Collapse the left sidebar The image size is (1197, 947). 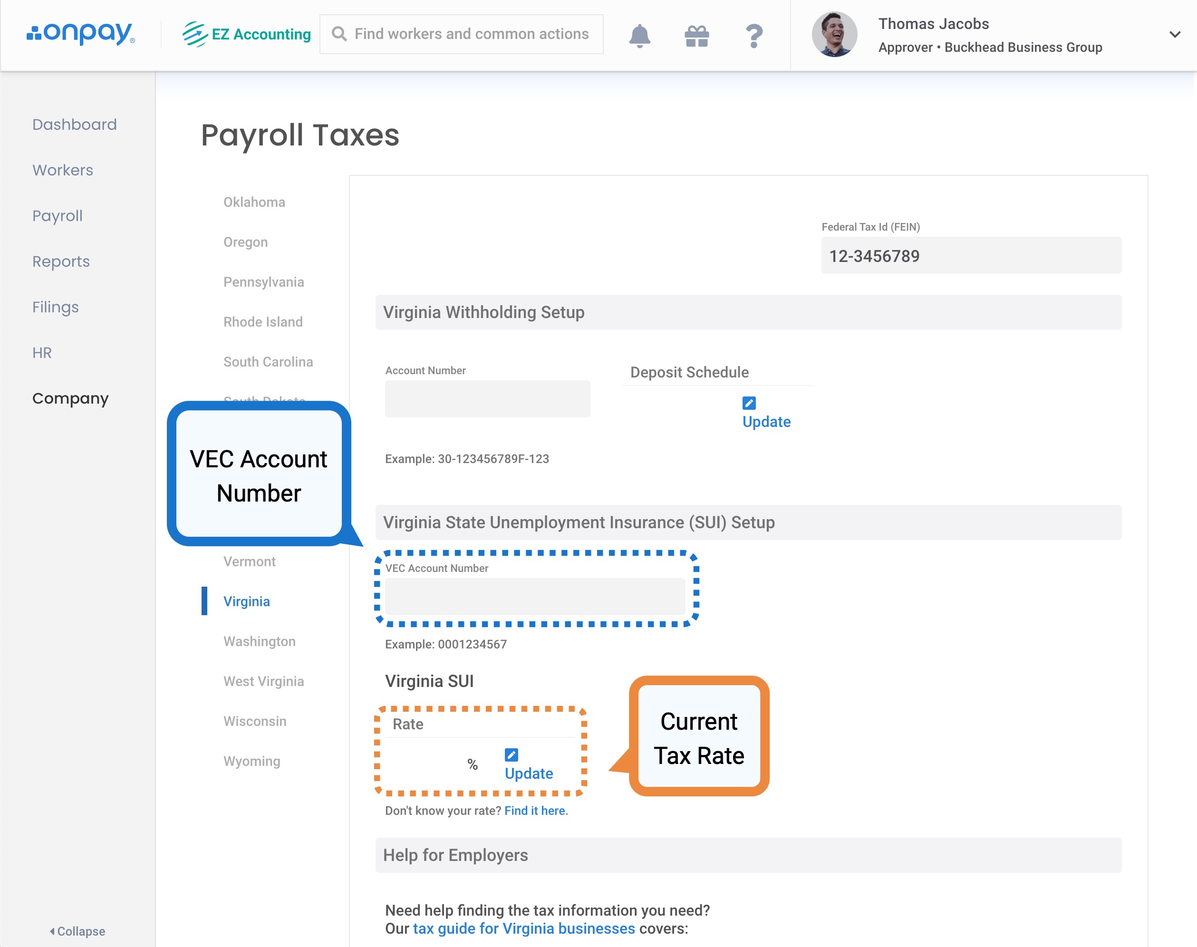click(x=77, y=931)
